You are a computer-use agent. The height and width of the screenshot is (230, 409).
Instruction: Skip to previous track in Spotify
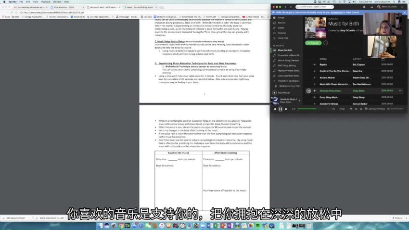[275, 109]
